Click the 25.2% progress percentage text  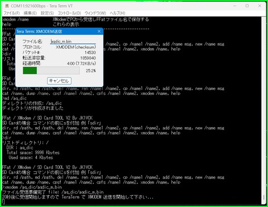pyautogui.click(x=91, y=71)
